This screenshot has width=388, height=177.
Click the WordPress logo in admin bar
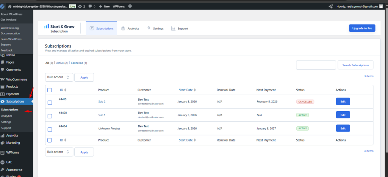[x=3, y=6]
